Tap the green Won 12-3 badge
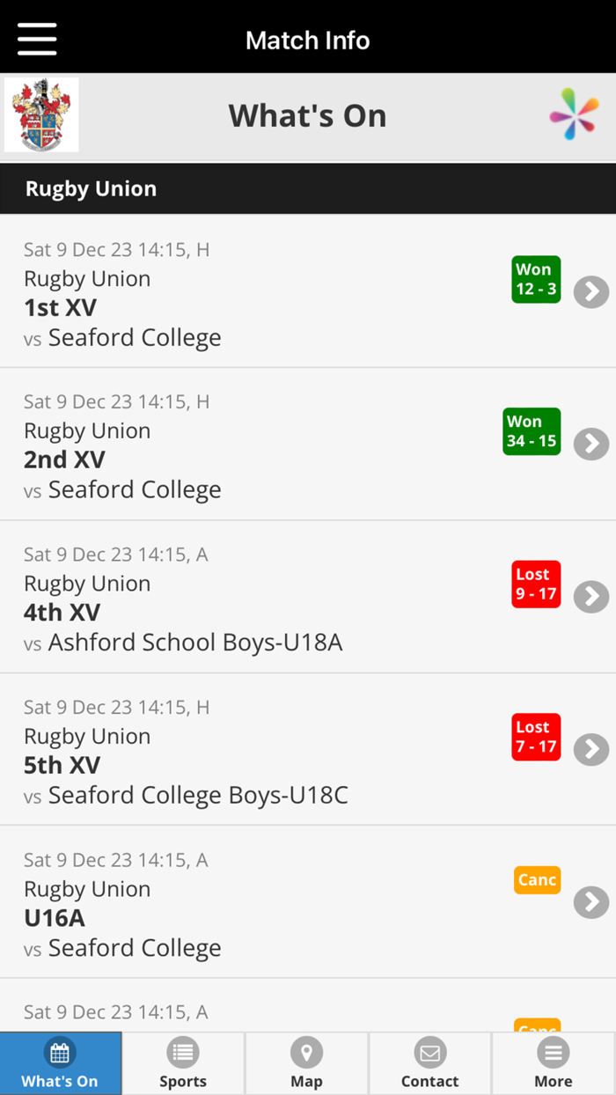 [536, 279]
